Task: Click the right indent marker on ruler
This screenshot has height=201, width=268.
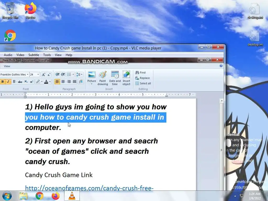Action: tap(166, 96)
